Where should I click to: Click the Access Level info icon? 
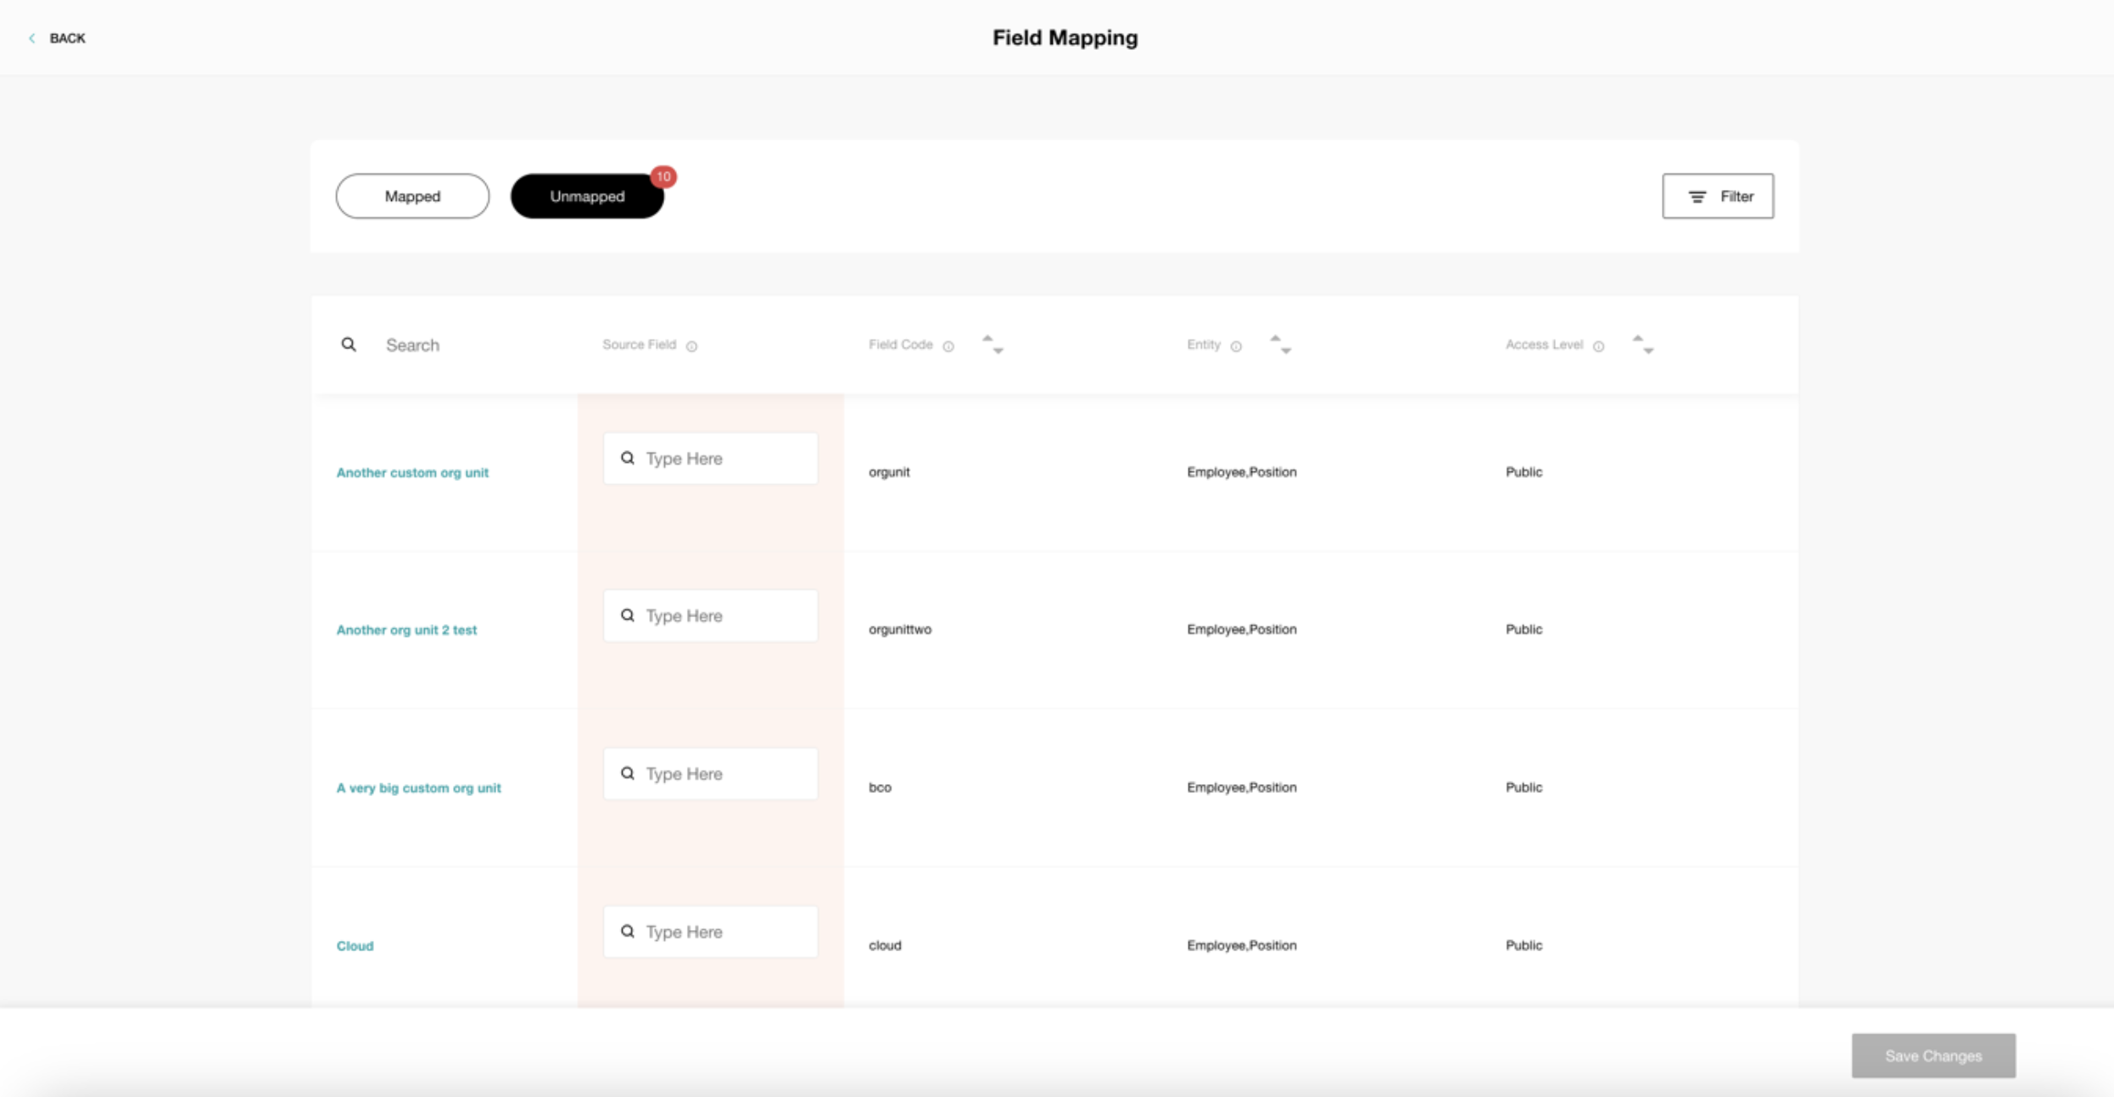(x=1598, y=346)
